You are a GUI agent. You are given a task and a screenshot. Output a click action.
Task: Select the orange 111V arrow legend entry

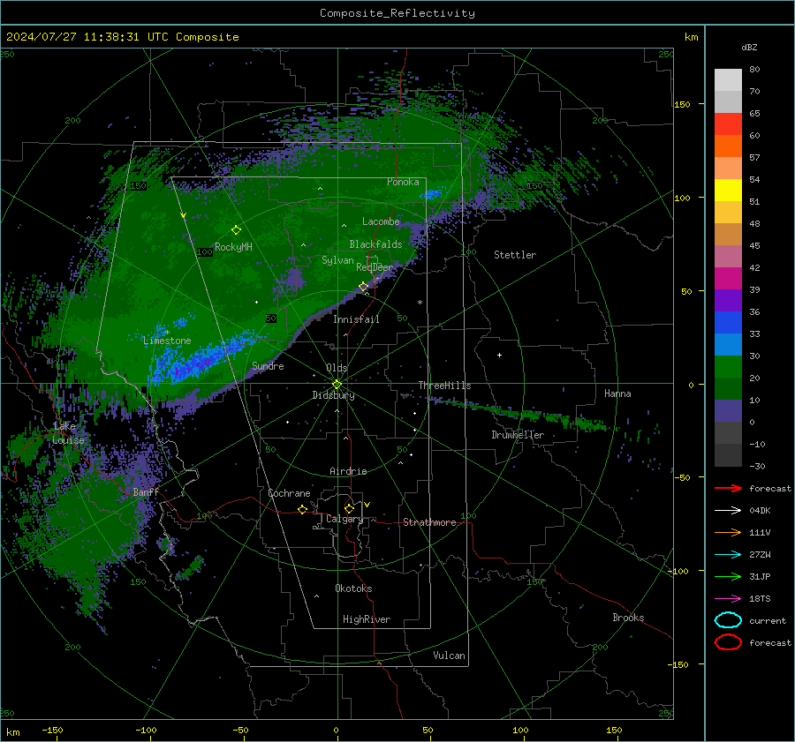[x=728, y=532]
